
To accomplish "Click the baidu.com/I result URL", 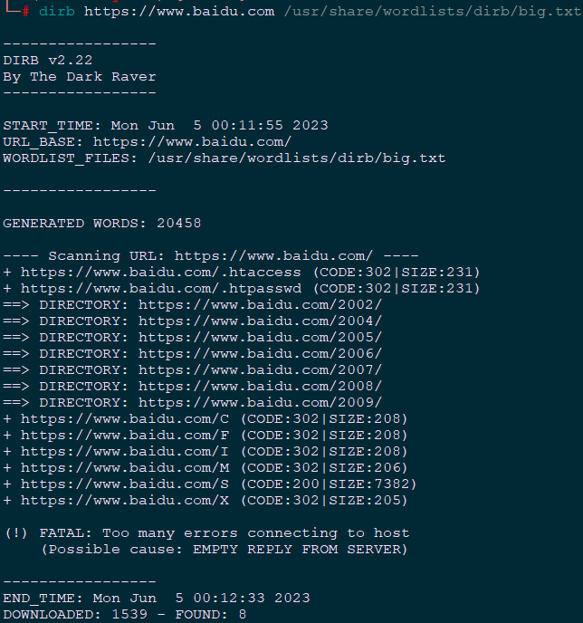I will pyautogui.click(x=125, y=451).
